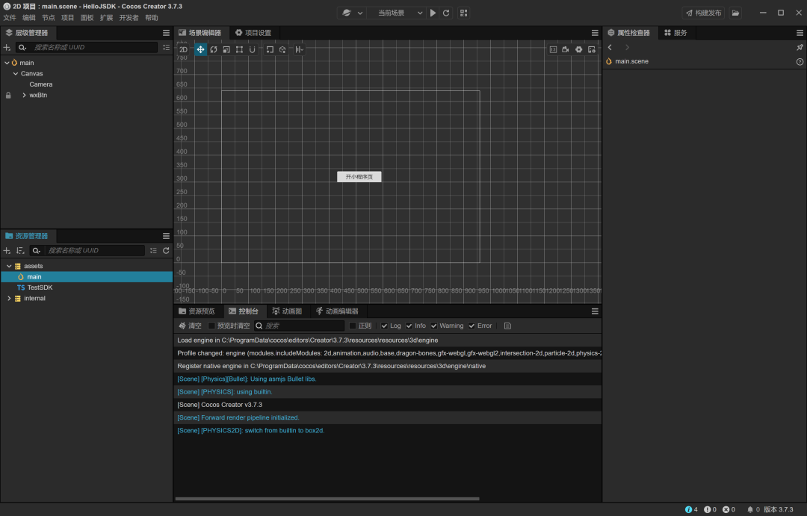The image size is (807, 516).
Task: Switch to the 资源预览 tab
Action: point(197,311)
